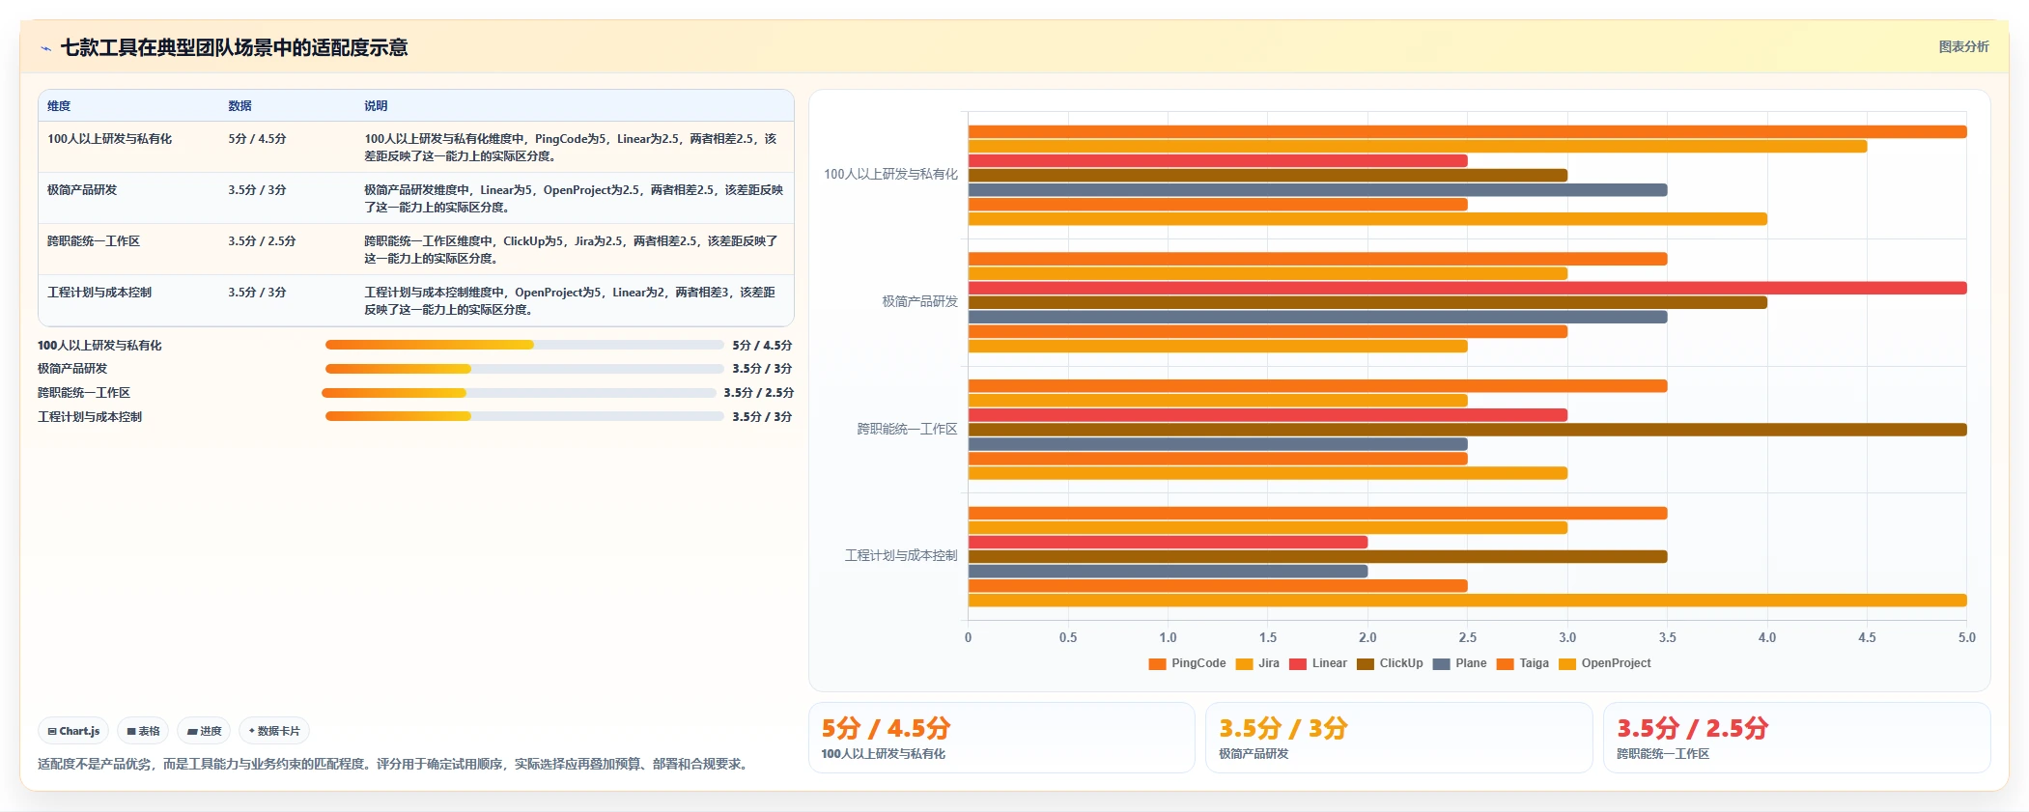
Task: Toggle the Linear legend entry
Action: point(1317,663)
